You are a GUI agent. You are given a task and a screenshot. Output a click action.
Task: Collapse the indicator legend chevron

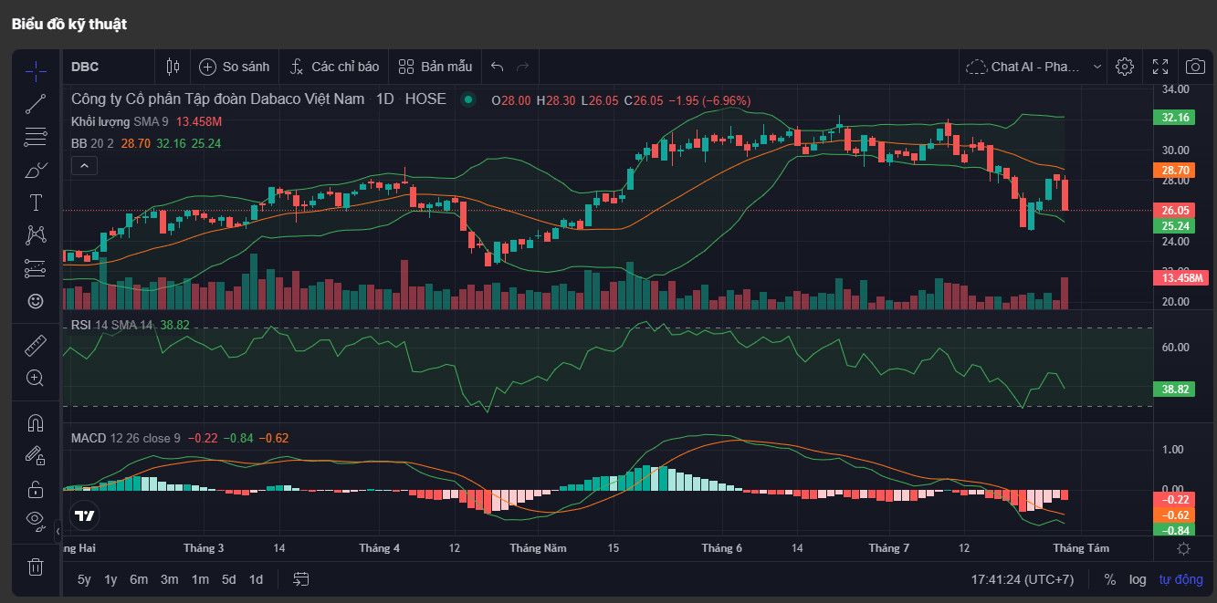pos(83,165)
